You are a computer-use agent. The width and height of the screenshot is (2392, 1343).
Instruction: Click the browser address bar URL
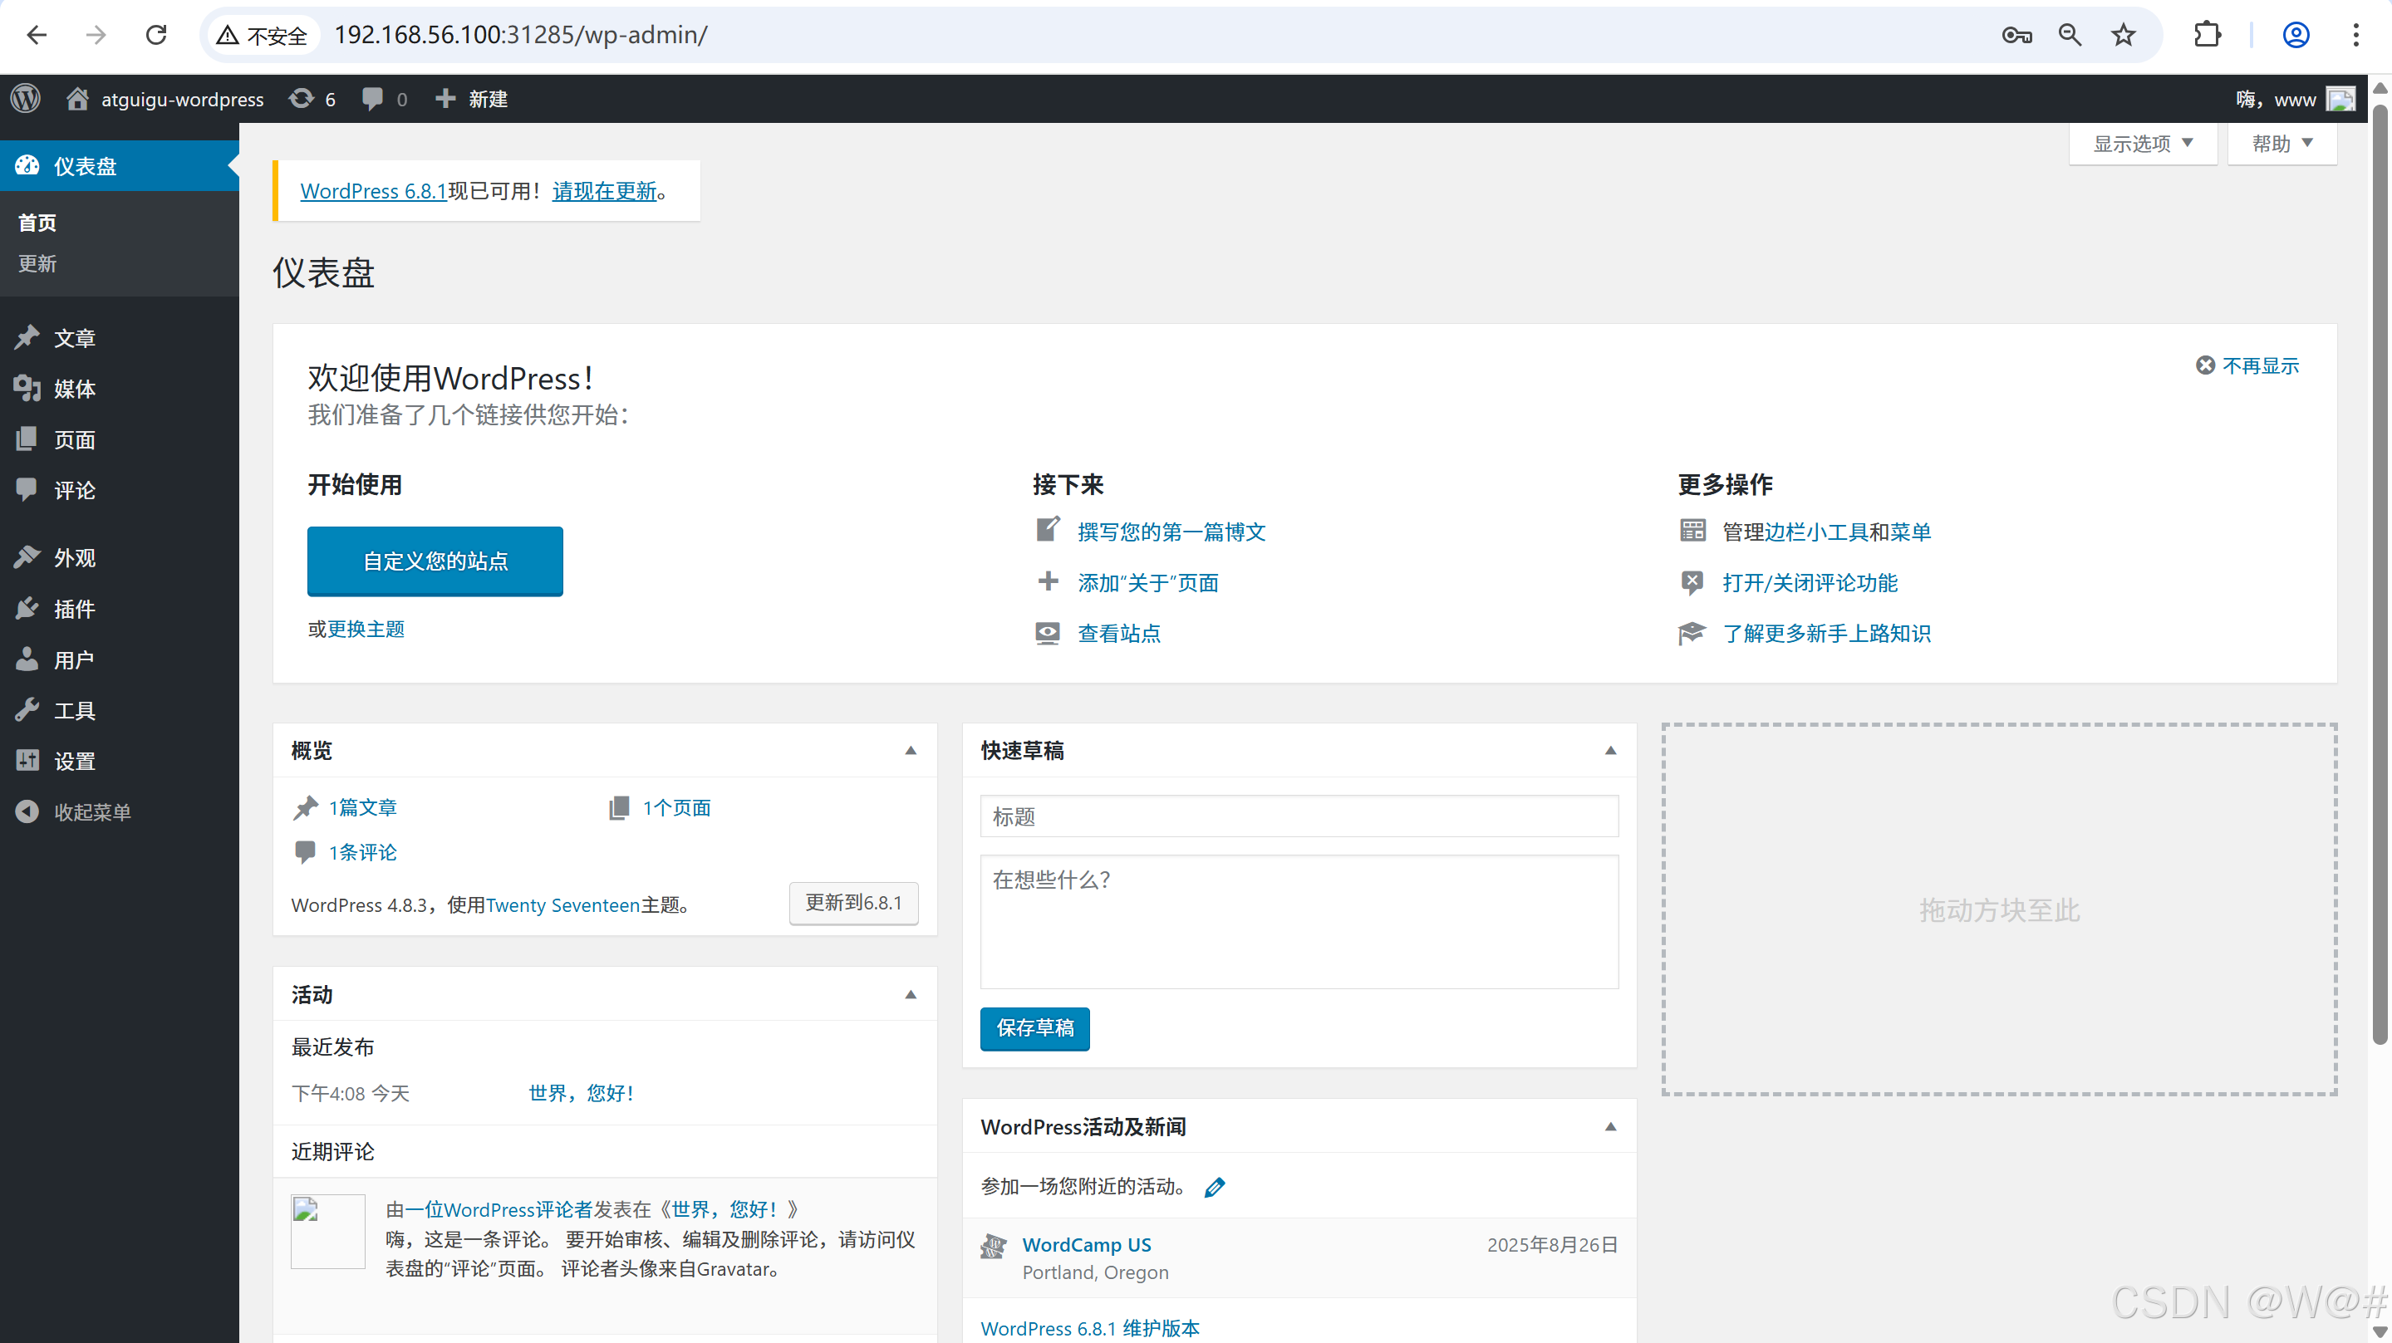tap(520, 35)
